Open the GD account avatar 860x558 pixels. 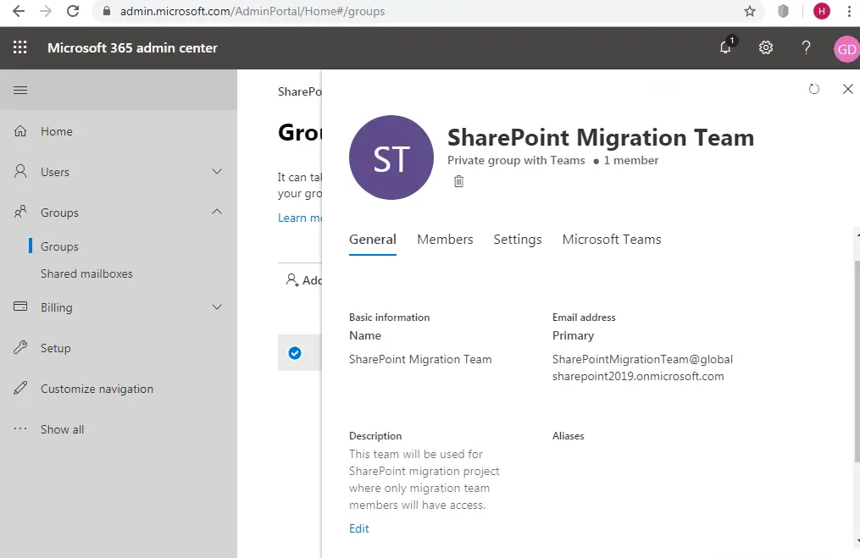[x=846, y=49]
